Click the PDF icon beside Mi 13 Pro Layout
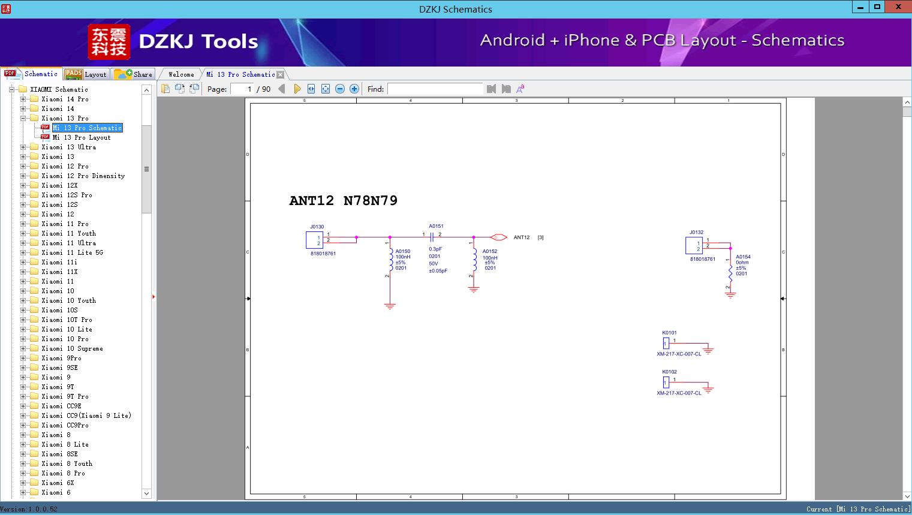 [x=45, y=137]
